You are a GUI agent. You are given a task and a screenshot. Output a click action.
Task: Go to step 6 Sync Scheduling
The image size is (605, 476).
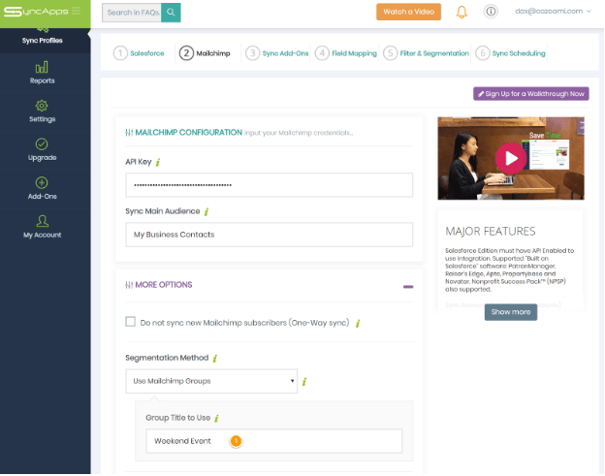pyautogui.click(x=510, y=53)
